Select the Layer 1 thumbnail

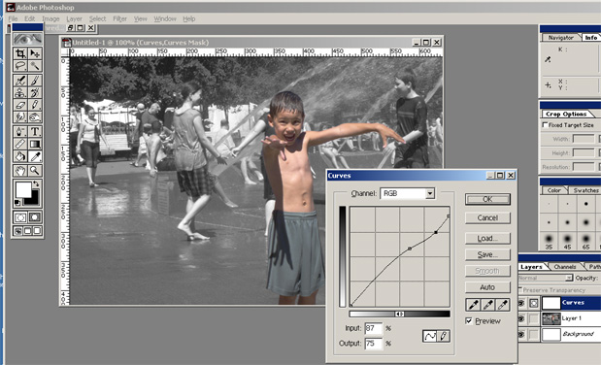[x=551, y=318]
